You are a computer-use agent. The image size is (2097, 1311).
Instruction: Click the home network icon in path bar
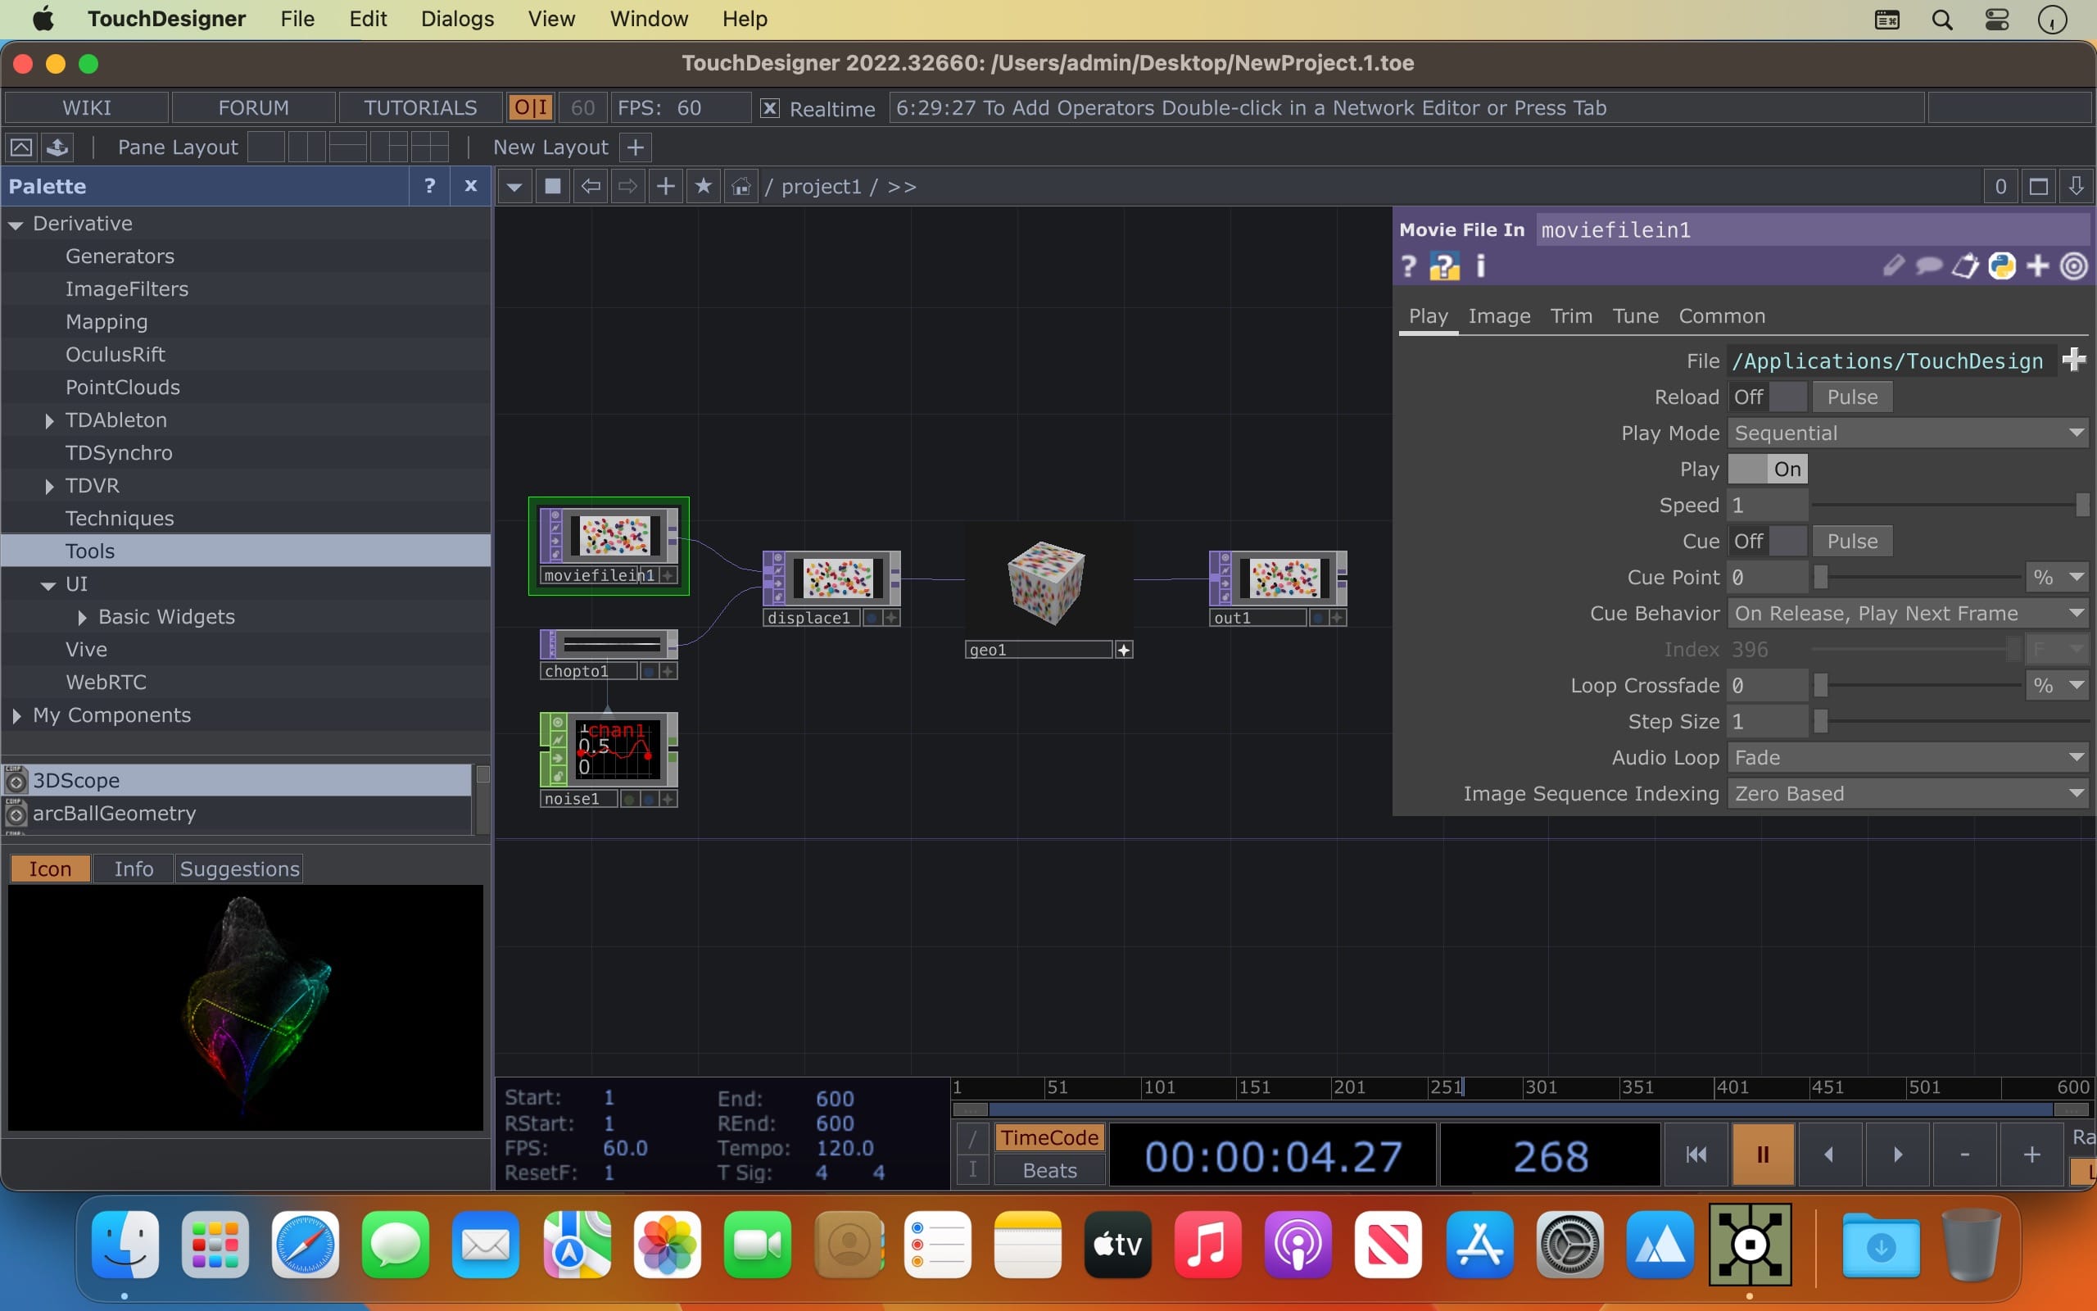[x=741, y=187]
